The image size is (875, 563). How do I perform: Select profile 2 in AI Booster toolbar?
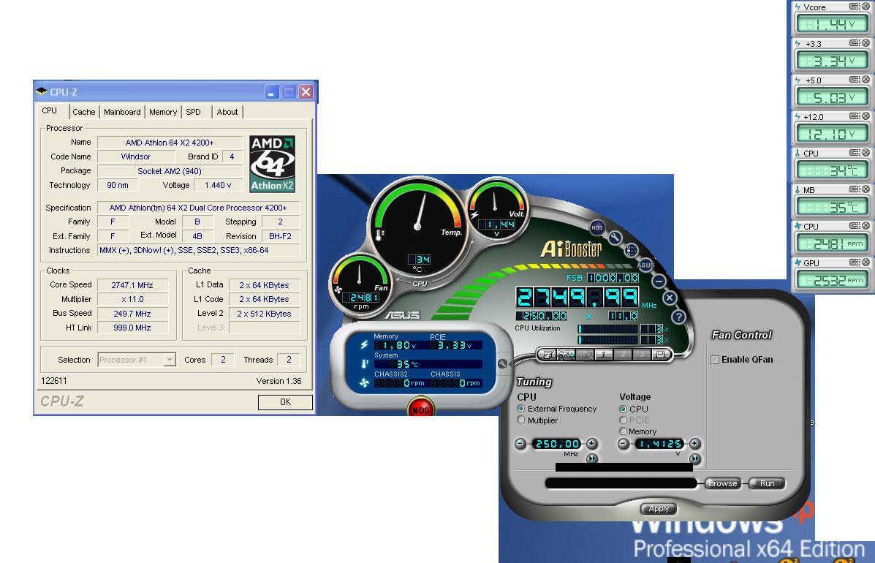[623, 355]
